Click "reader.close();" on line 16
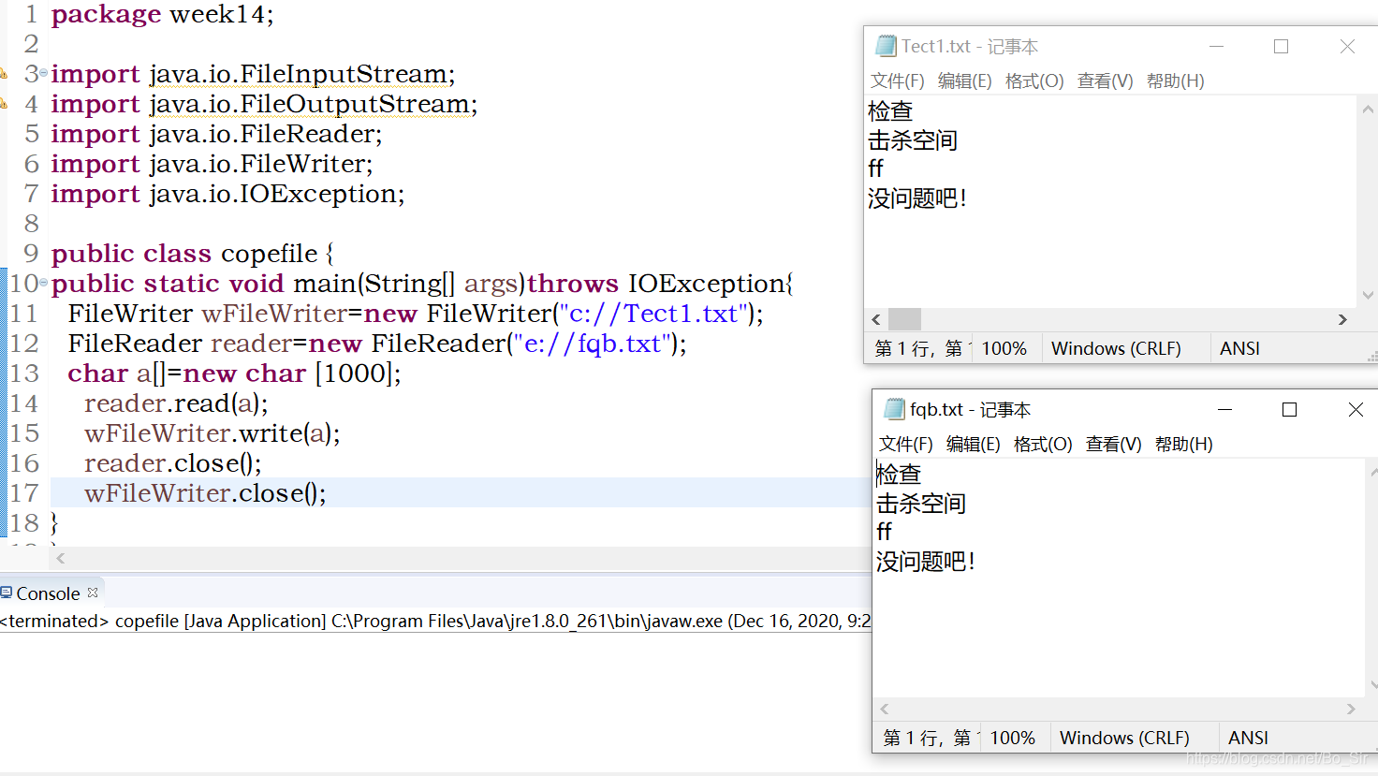 coord(173,463)
